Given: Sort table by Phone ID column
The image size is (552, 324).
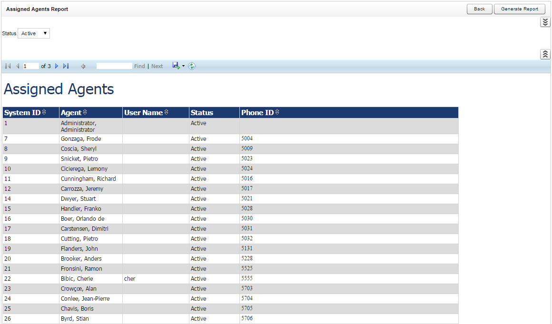Looking at the screenshot, I should click(277, 112).
